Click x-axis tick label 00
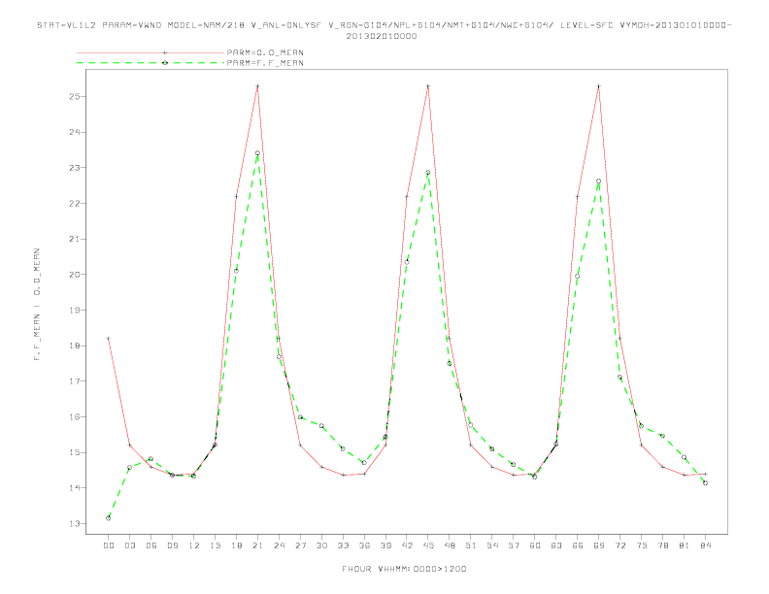The image size is (769, 594). 109,545
